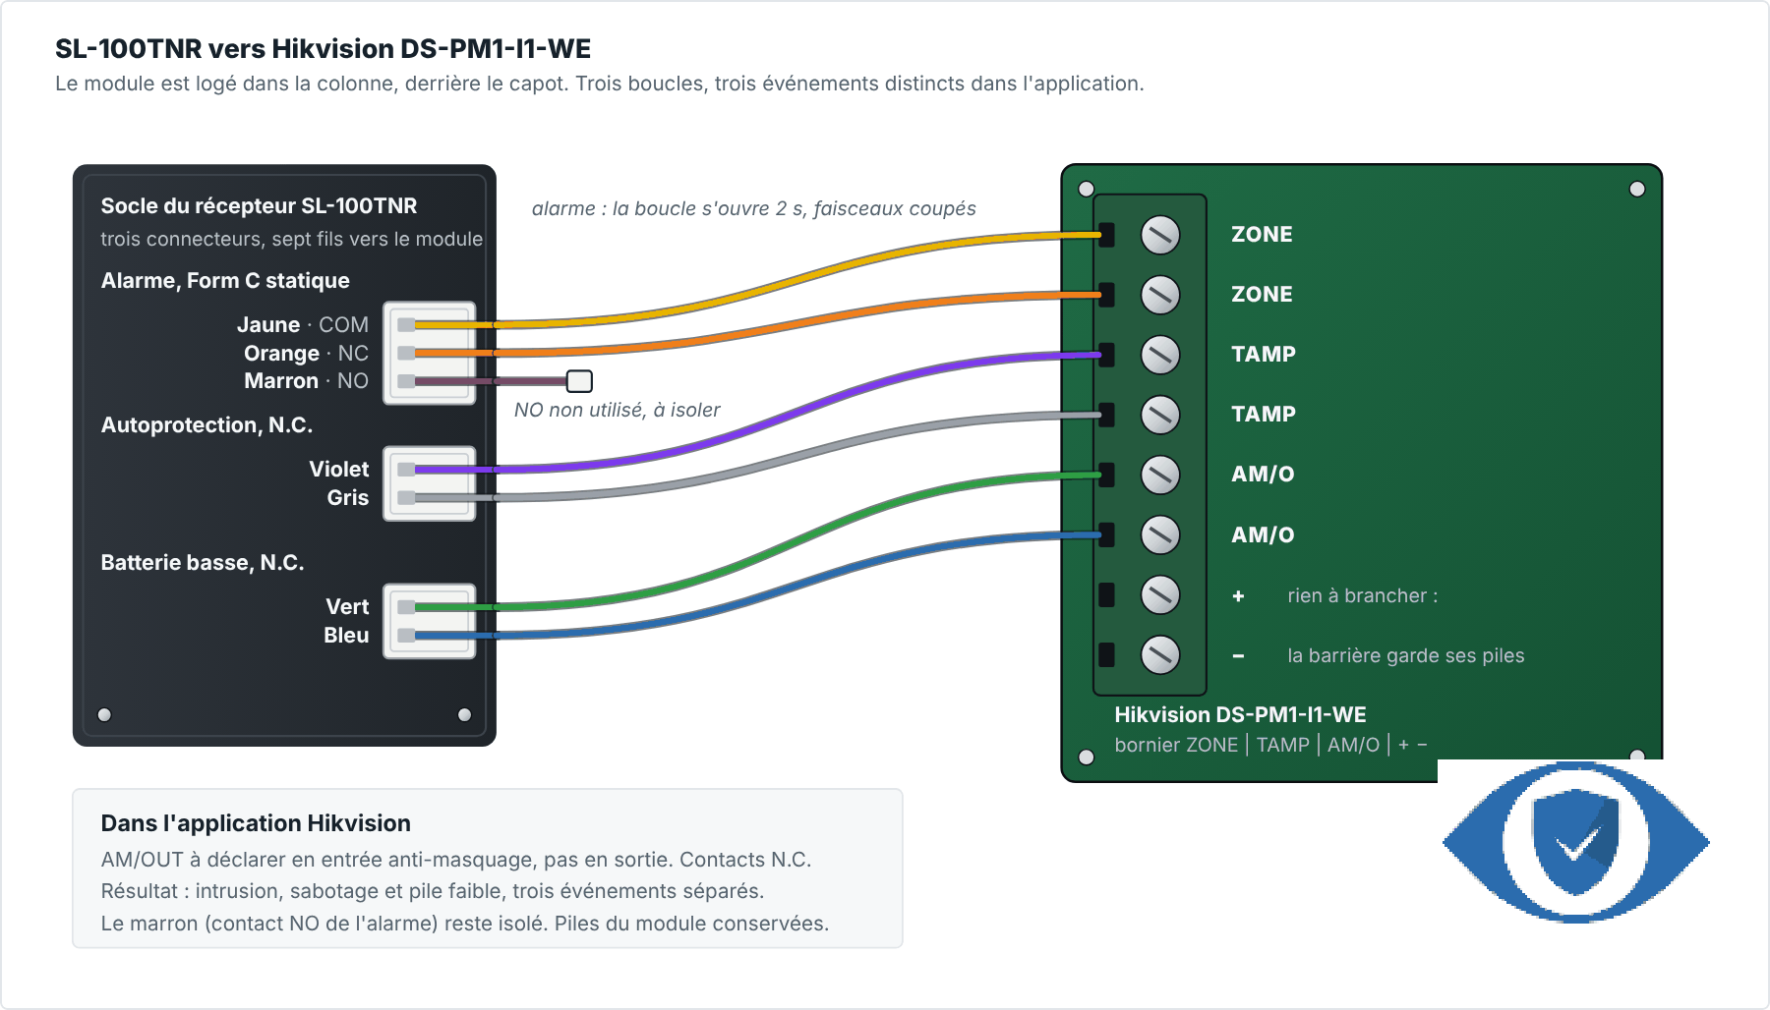
Task: Click the empty − screw terminal
Action: tap(1160, 654)
